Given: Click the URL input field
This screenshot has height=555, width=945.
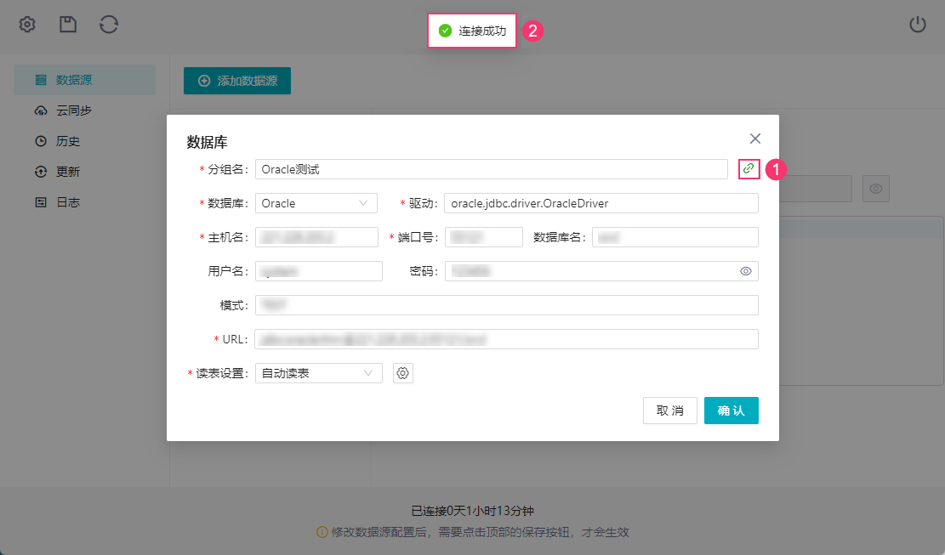Looking at the screenshot, I should coord(506,339).
